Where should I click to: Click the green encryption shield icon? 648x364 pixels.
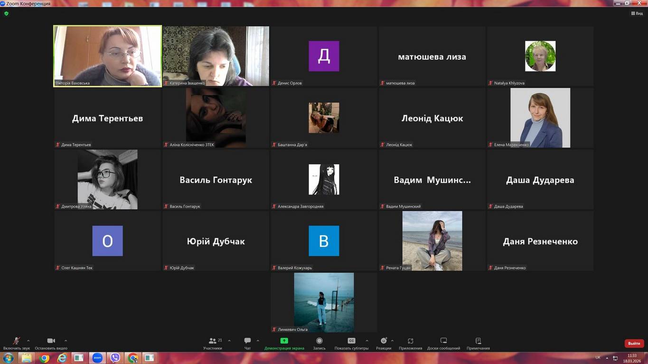6,13
